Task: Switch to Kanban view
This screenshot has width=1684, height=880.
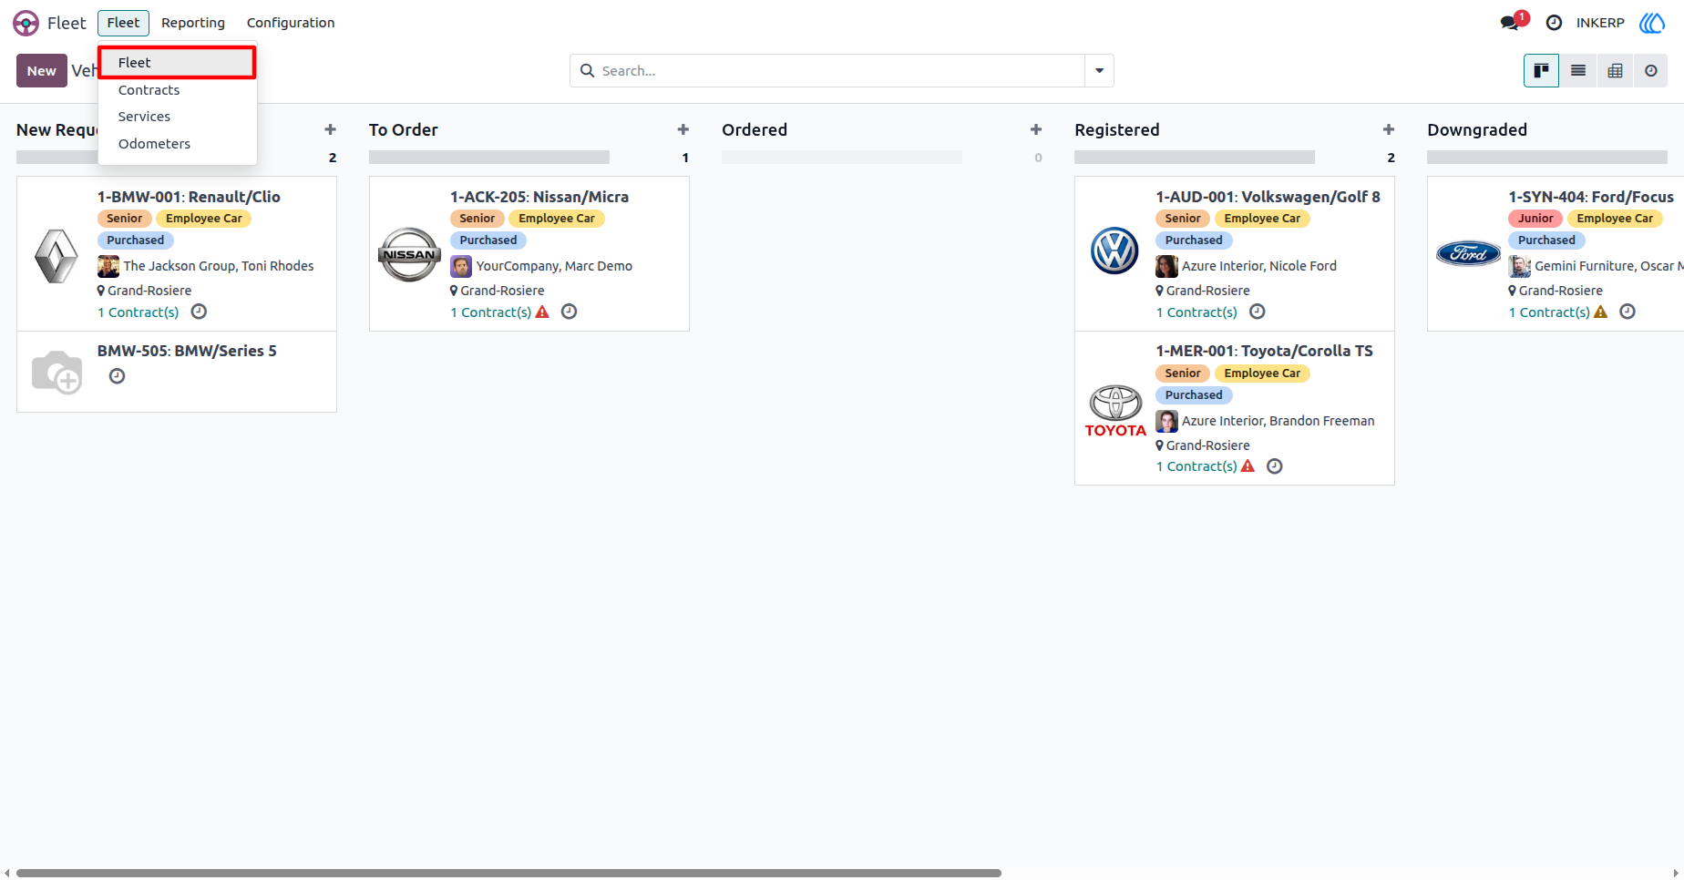Action: 1541,70
